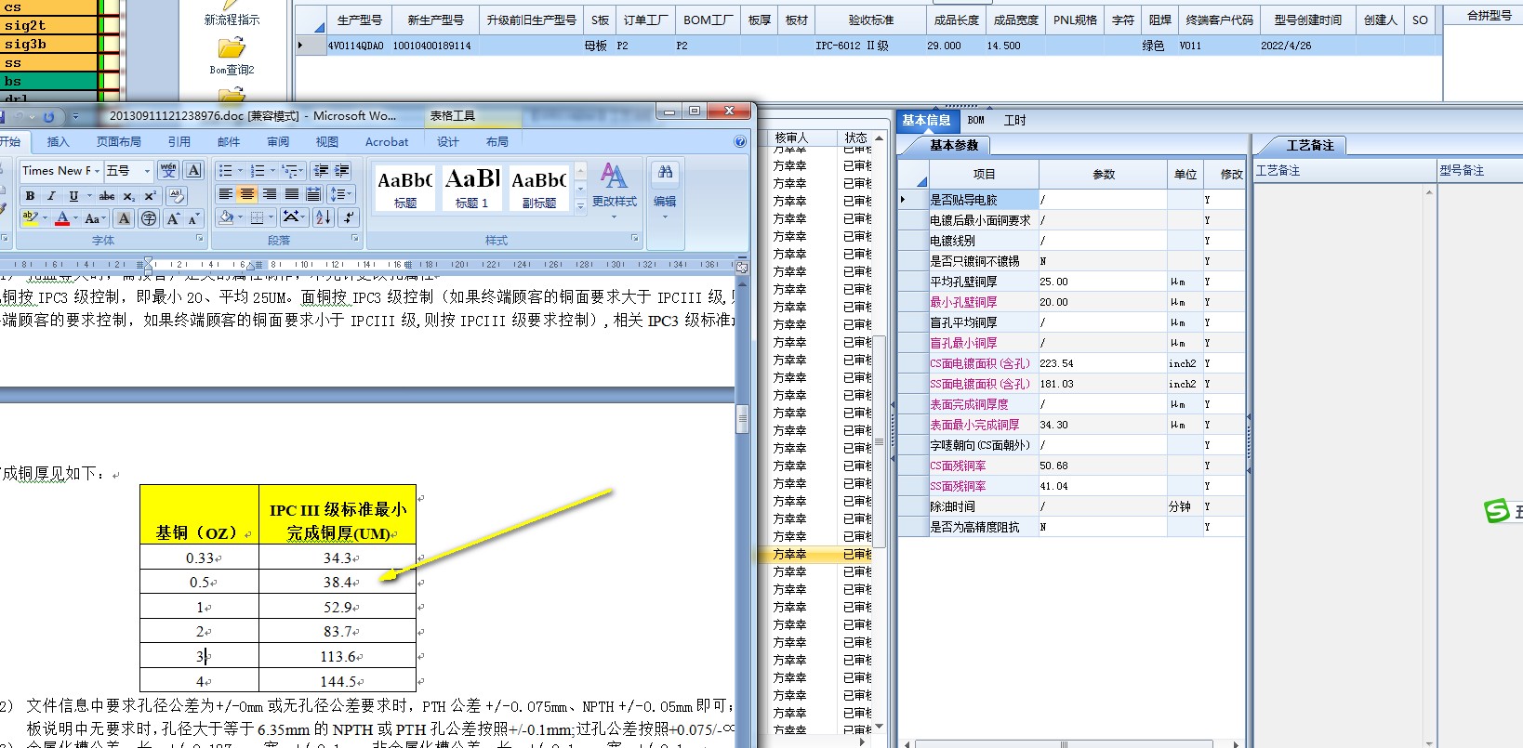Click Word document vertical scrollbar thumb
This screenshot has width=1523, height=748.
[742, 419]
